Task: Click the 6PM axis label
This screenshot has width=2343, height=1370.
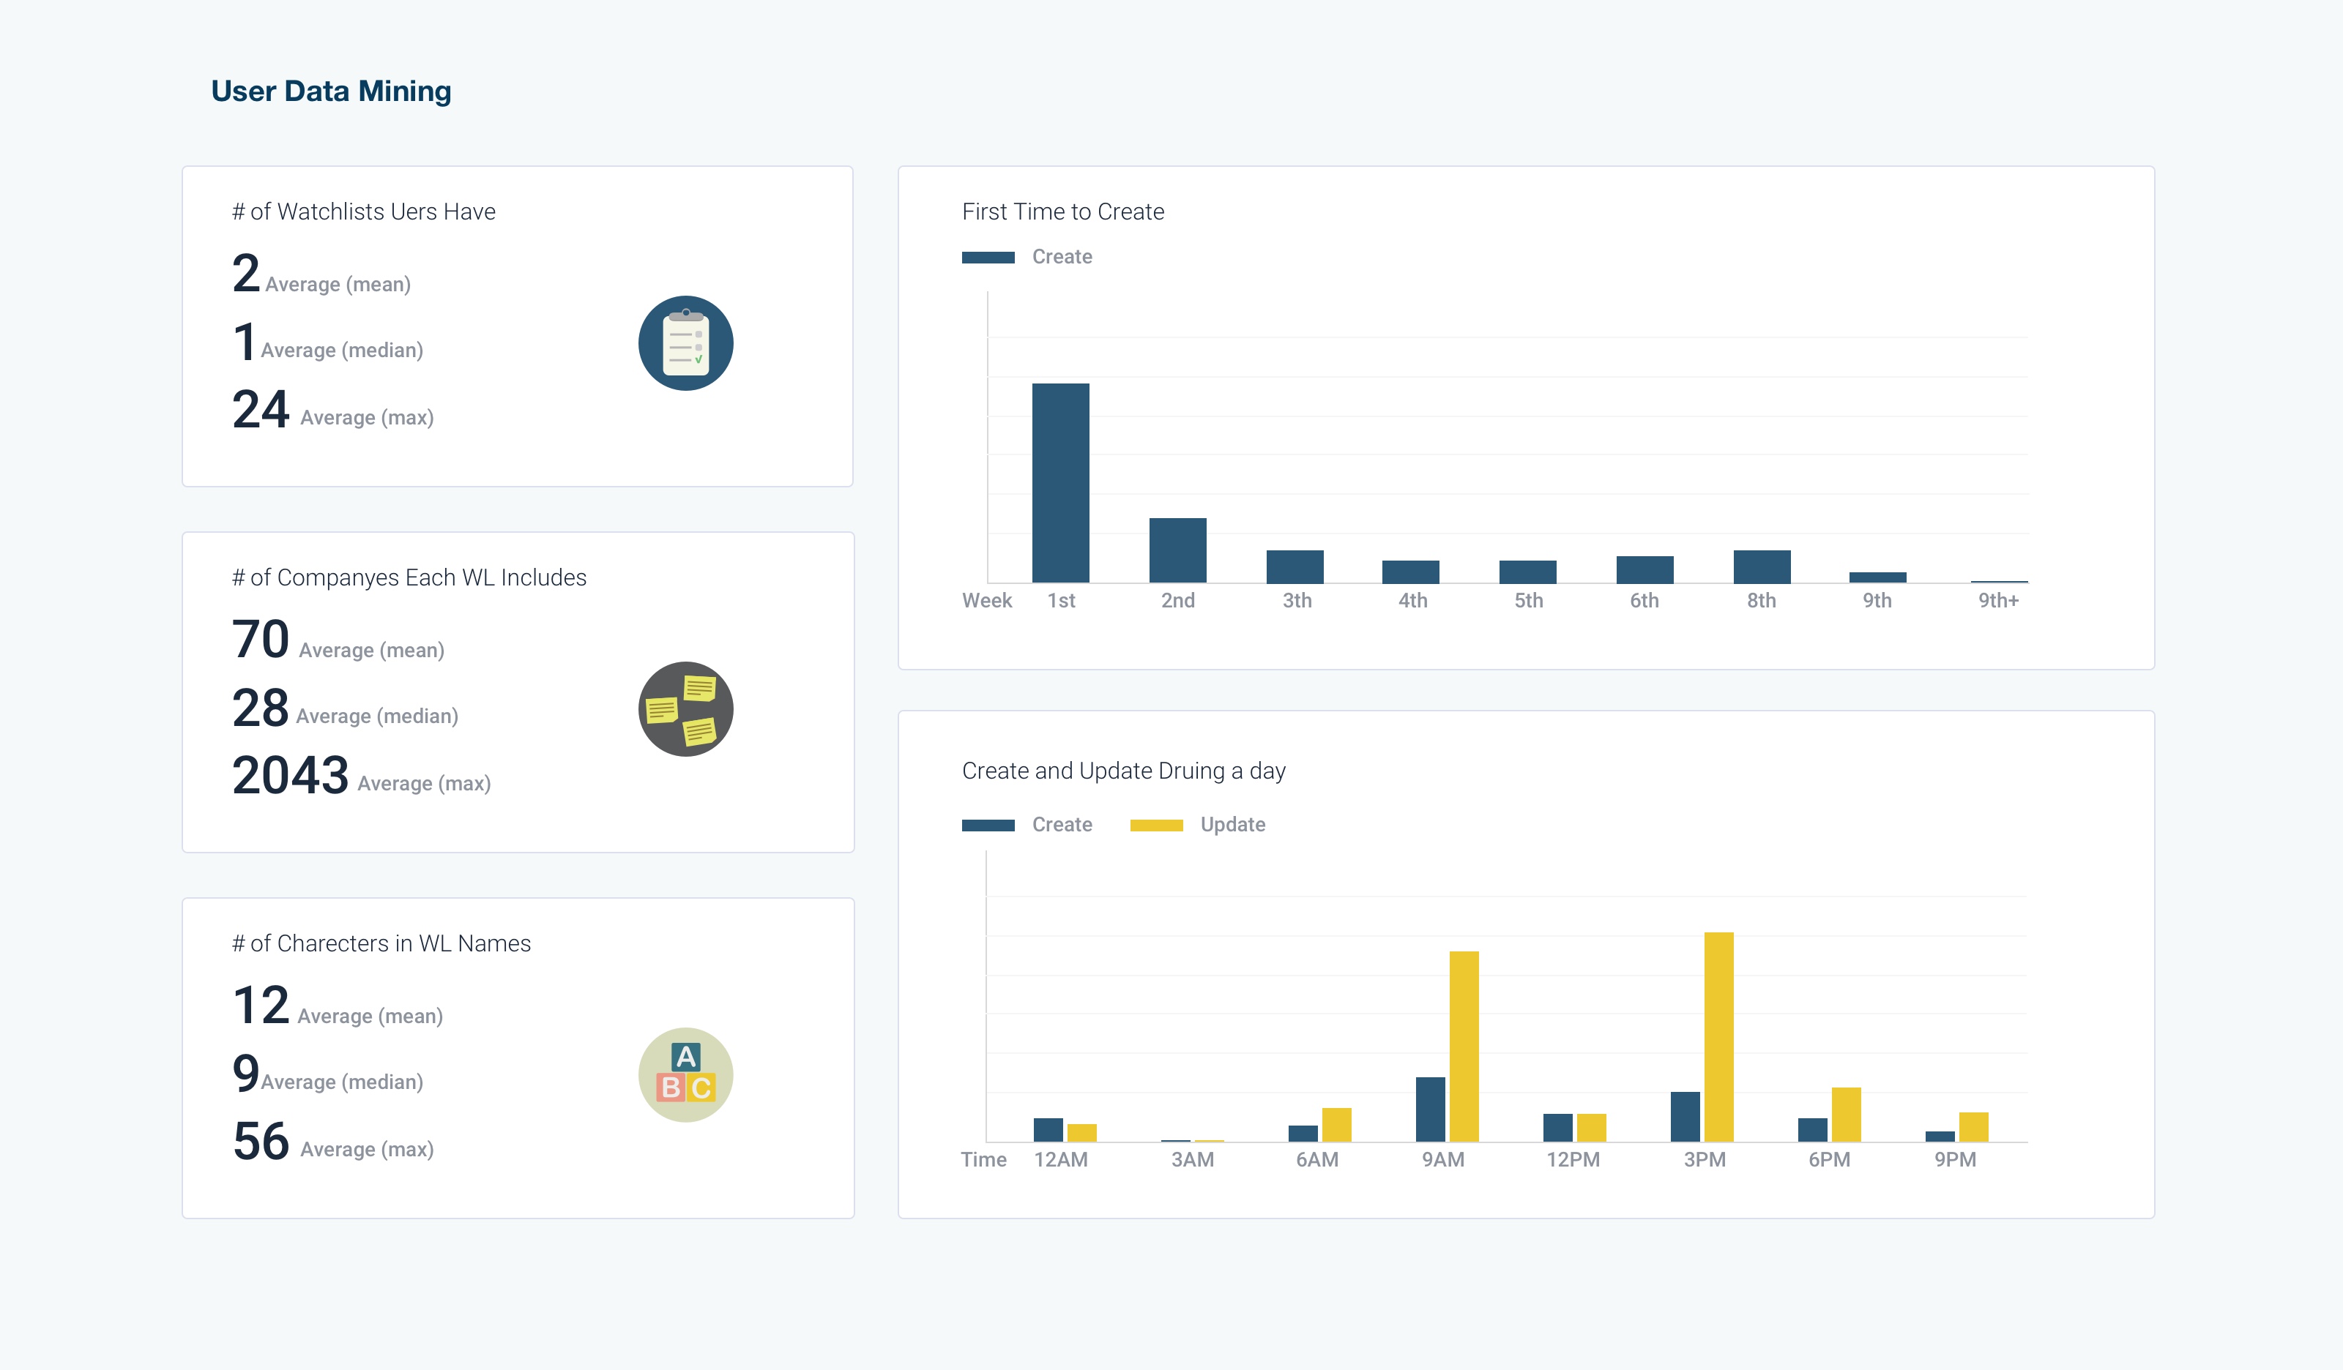Action: (1829, 1159)
